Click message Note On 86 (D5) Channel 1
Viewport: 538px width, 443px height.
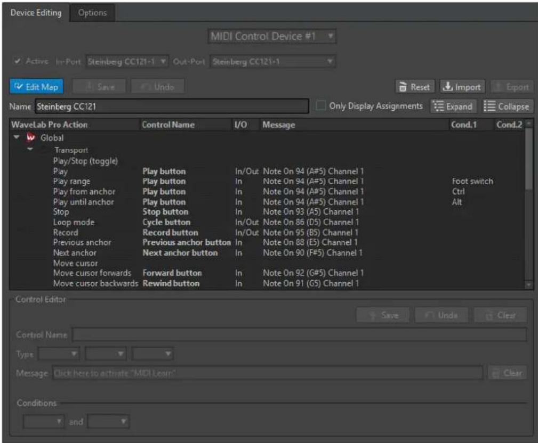(311, 222)
